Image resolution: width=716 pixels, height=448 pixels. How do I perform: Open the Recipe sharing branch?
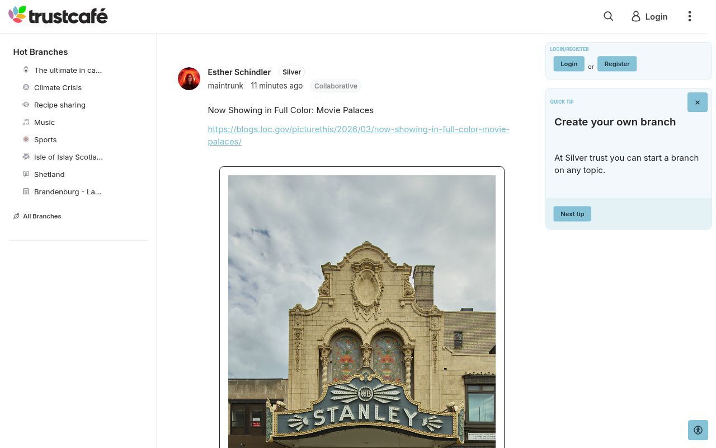[x=60, y=105]
